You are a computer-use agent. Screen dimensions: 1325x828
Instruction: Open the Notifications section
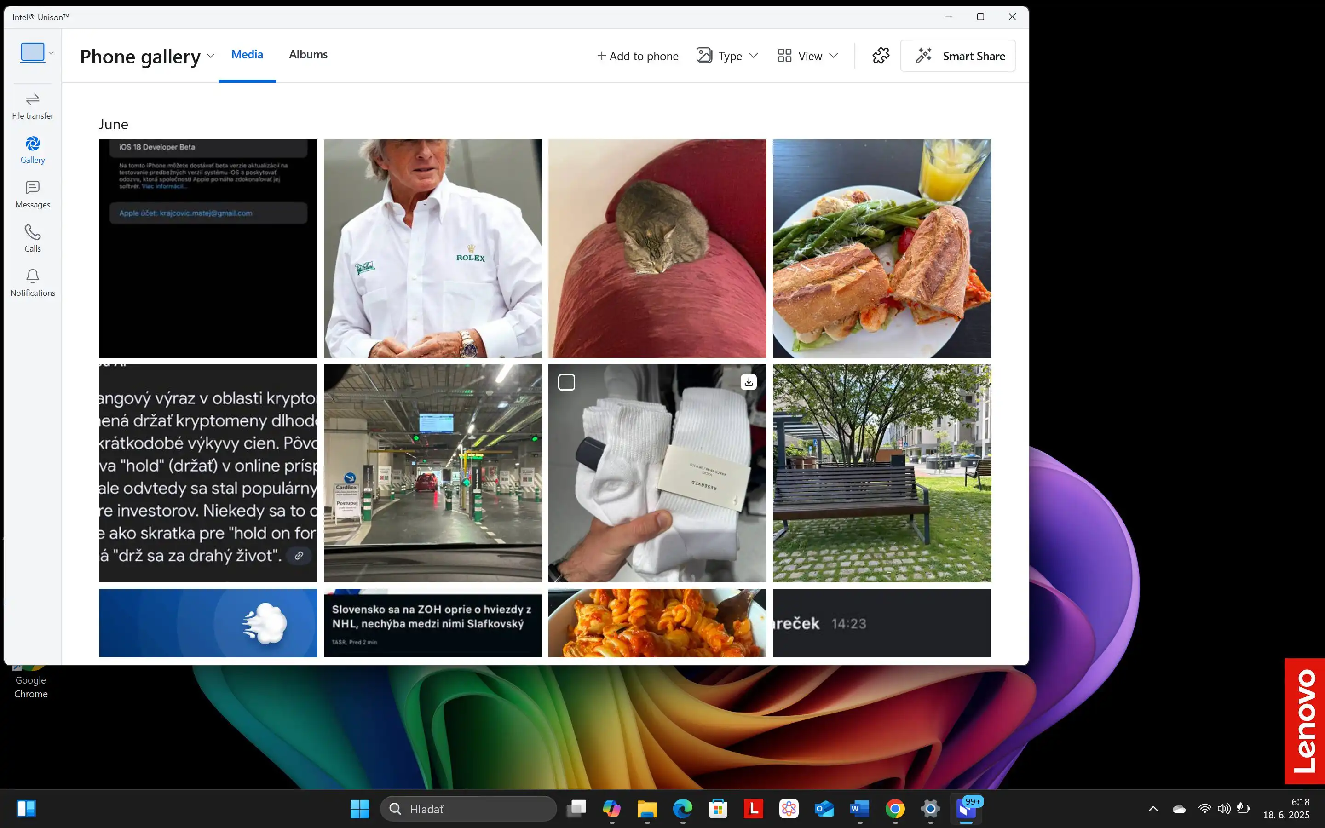coord(32,282)
